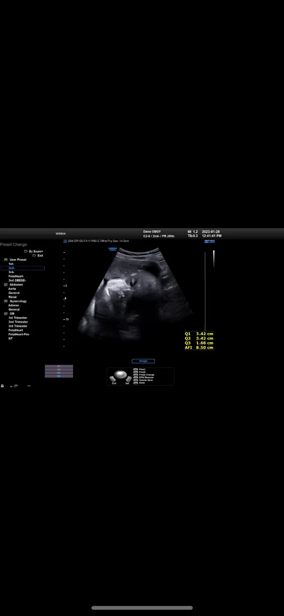
Task: Choose the 3rd Trimester OB preset
Action: 18,326
